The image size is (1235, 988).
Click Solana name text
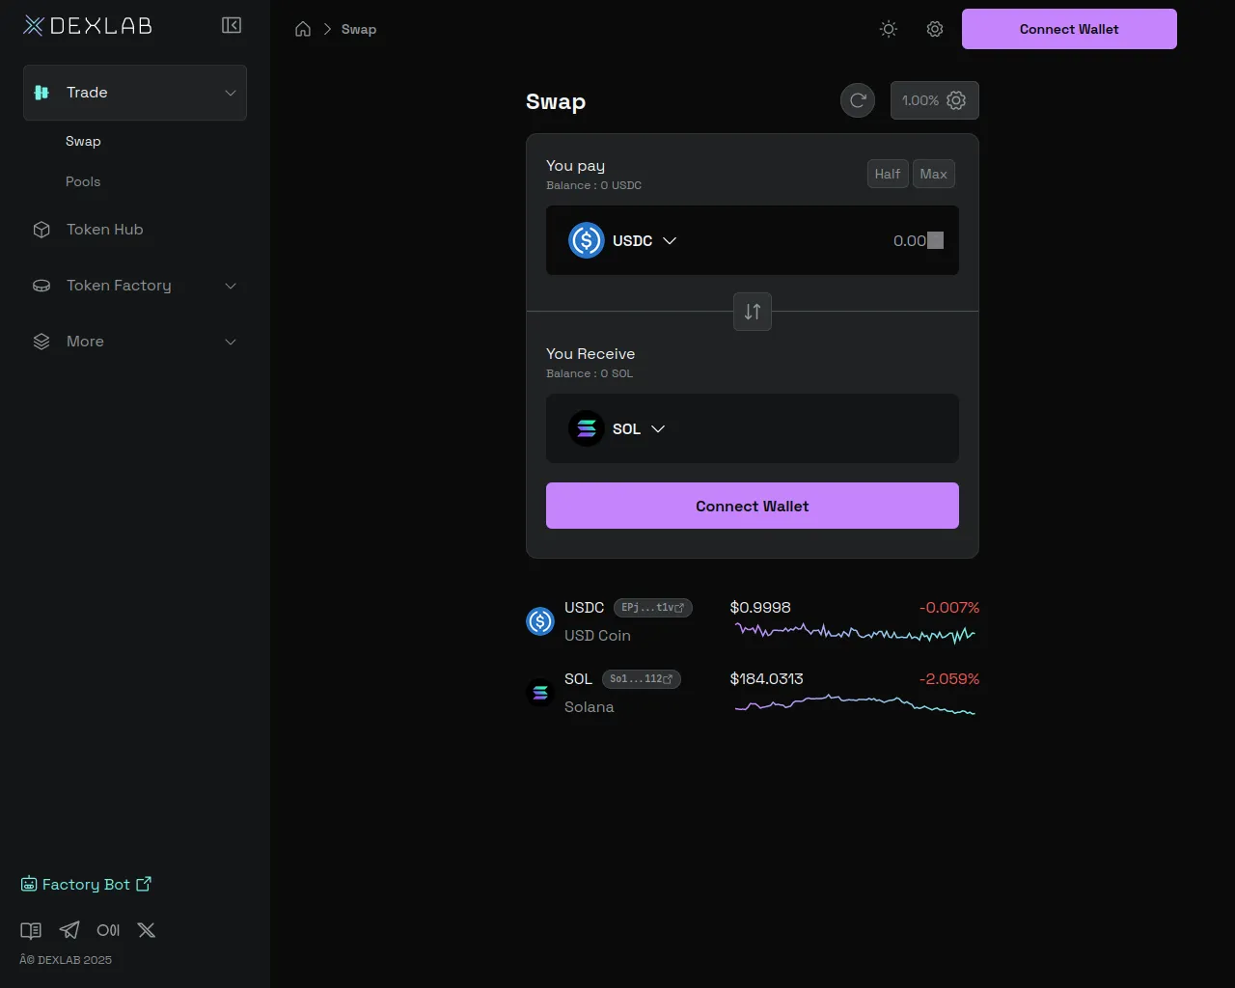click(x=589, y=707)
